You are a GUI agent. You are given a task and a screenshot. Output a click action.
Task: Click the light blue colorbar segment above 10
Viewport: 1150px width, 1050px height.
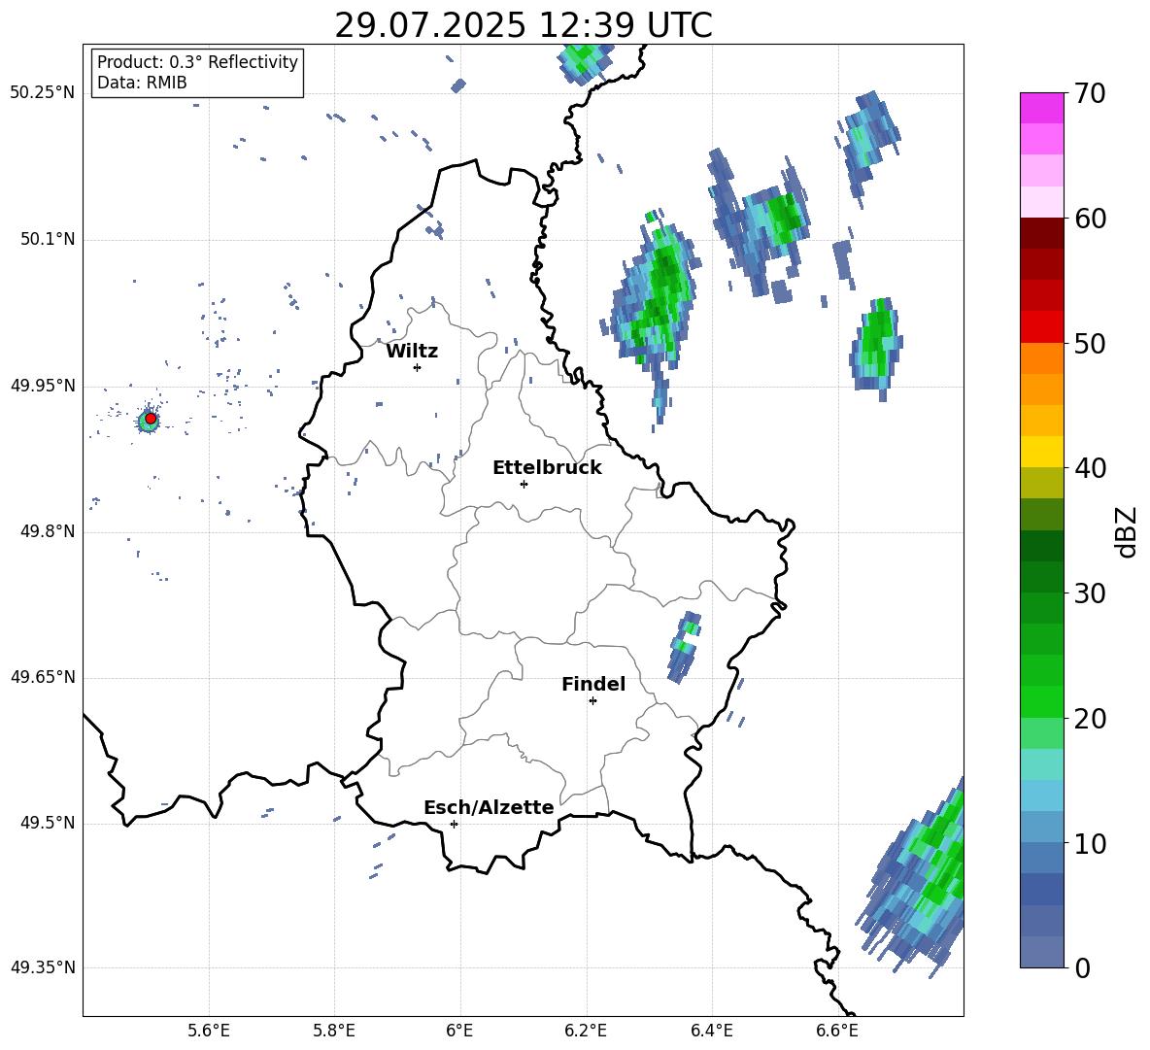click(x=1041, y=796)
